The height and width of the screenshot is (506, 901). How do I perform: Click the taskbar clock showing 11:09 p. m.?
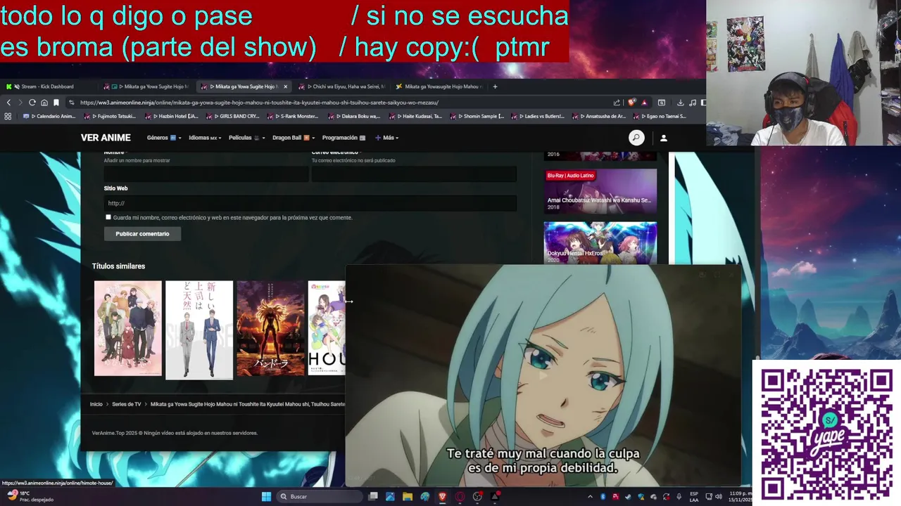coord(739,497)
